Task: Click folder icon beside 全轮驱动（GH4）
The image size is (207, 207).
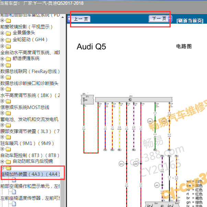Action: click(x=8, y=40)
